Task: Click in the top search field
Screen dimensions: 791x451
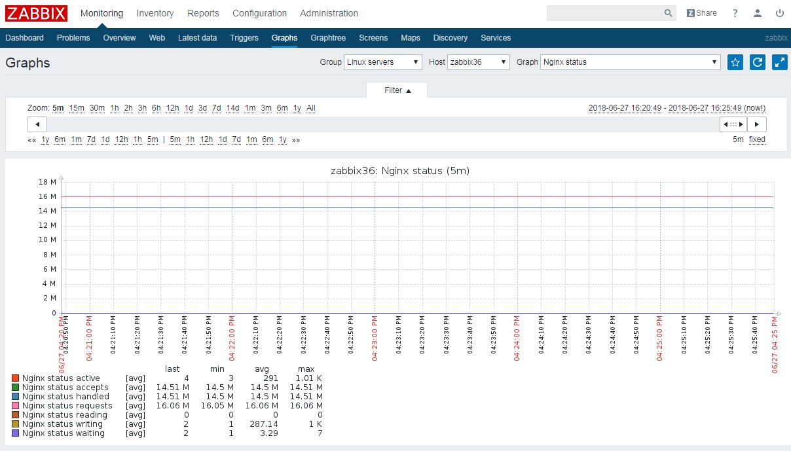Action: pos(604,13)
